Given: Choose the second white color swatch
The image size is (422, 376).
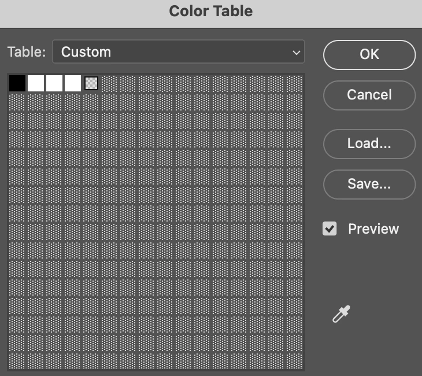Looking at the screenshot, I should [x=54, y=83].
